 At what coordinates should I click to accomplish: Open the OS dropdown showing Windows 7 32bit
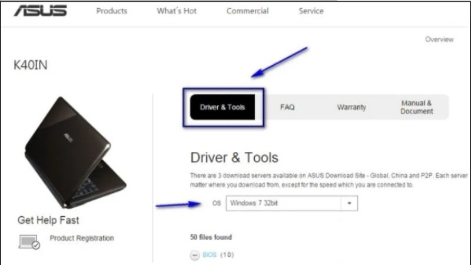click(x=291, y=203)
